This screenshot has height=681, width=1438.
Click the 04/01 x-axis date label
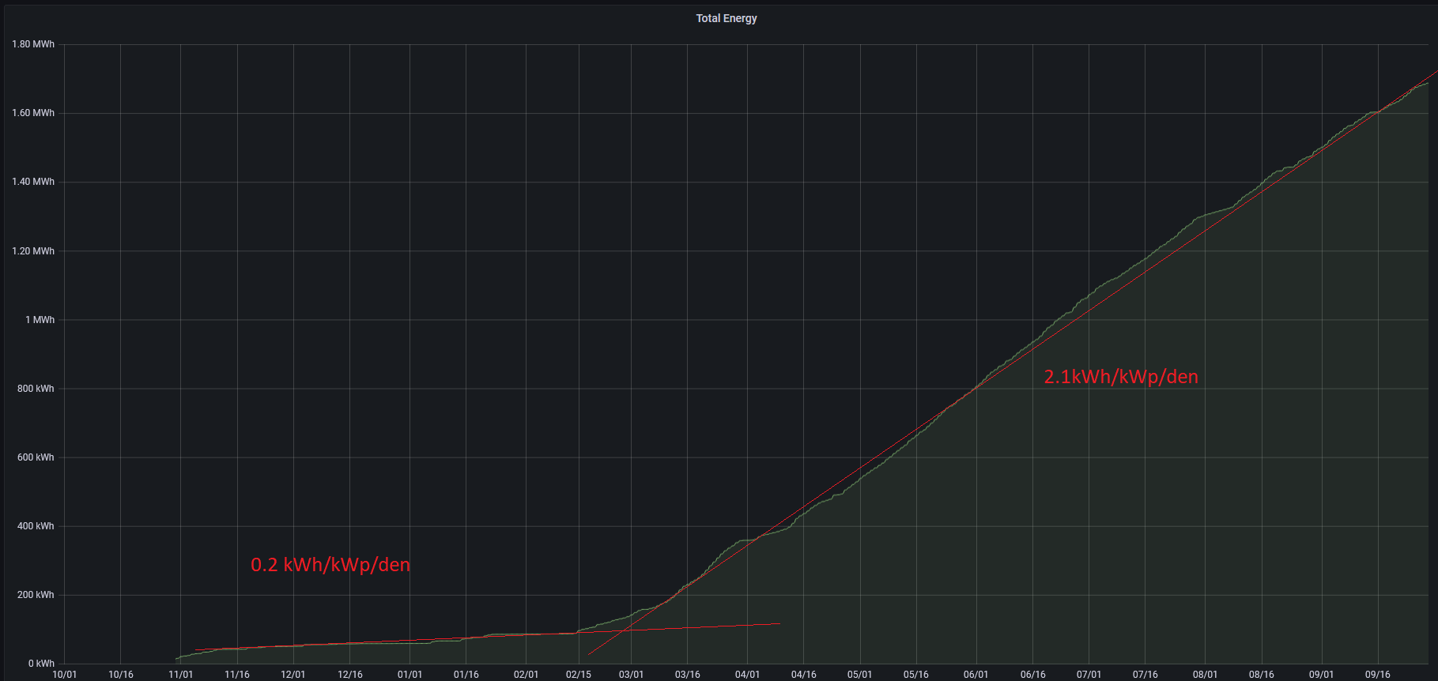click(x=747, y=675)
